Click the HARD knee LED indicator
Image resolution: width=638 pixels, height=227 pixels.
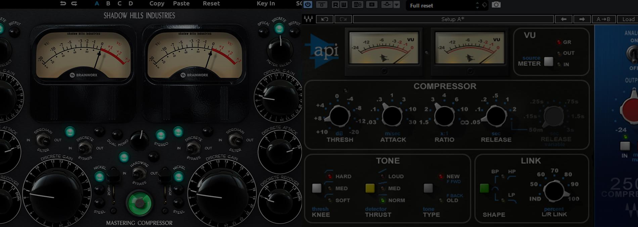(330, 176)
